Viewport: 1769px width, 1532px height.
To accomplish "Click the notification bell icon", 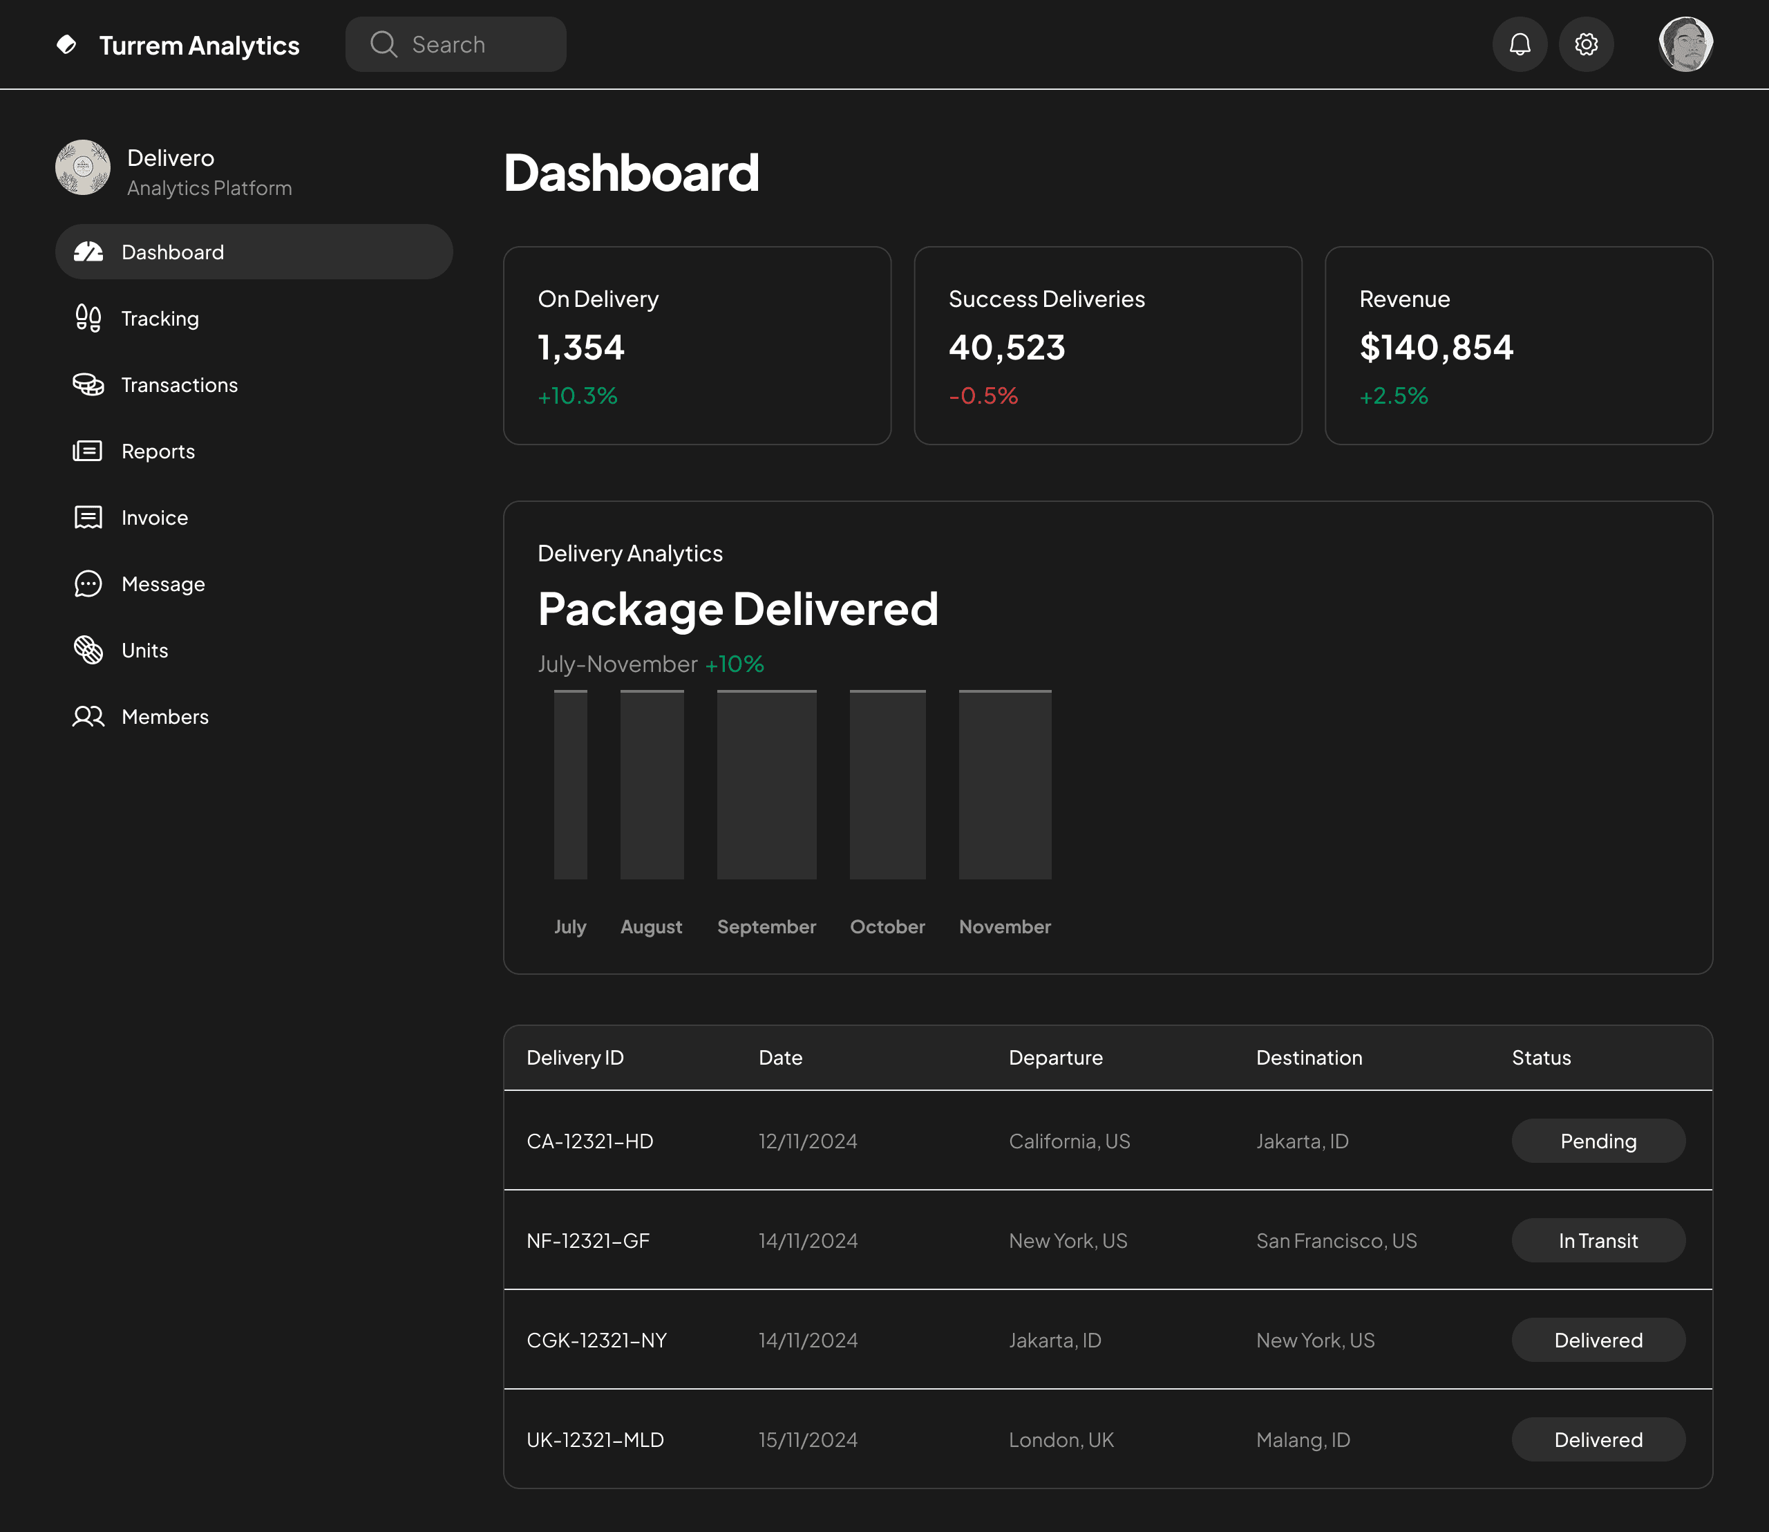I will pos(1520,44).
